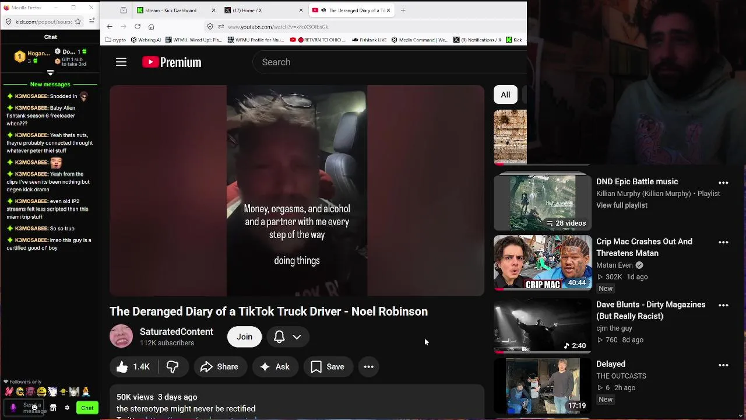The height and width of the screenshot is (420, 746).
Task: Mute the YouTube tab audio speaker icon
Action: 323,10
